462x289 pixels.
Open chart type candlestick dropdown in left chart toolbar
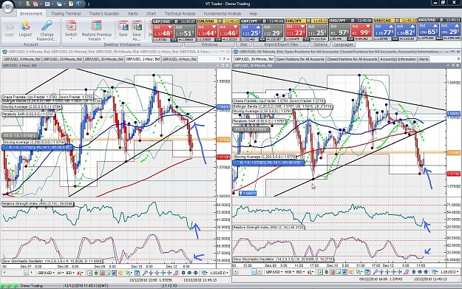pos(80,273)
